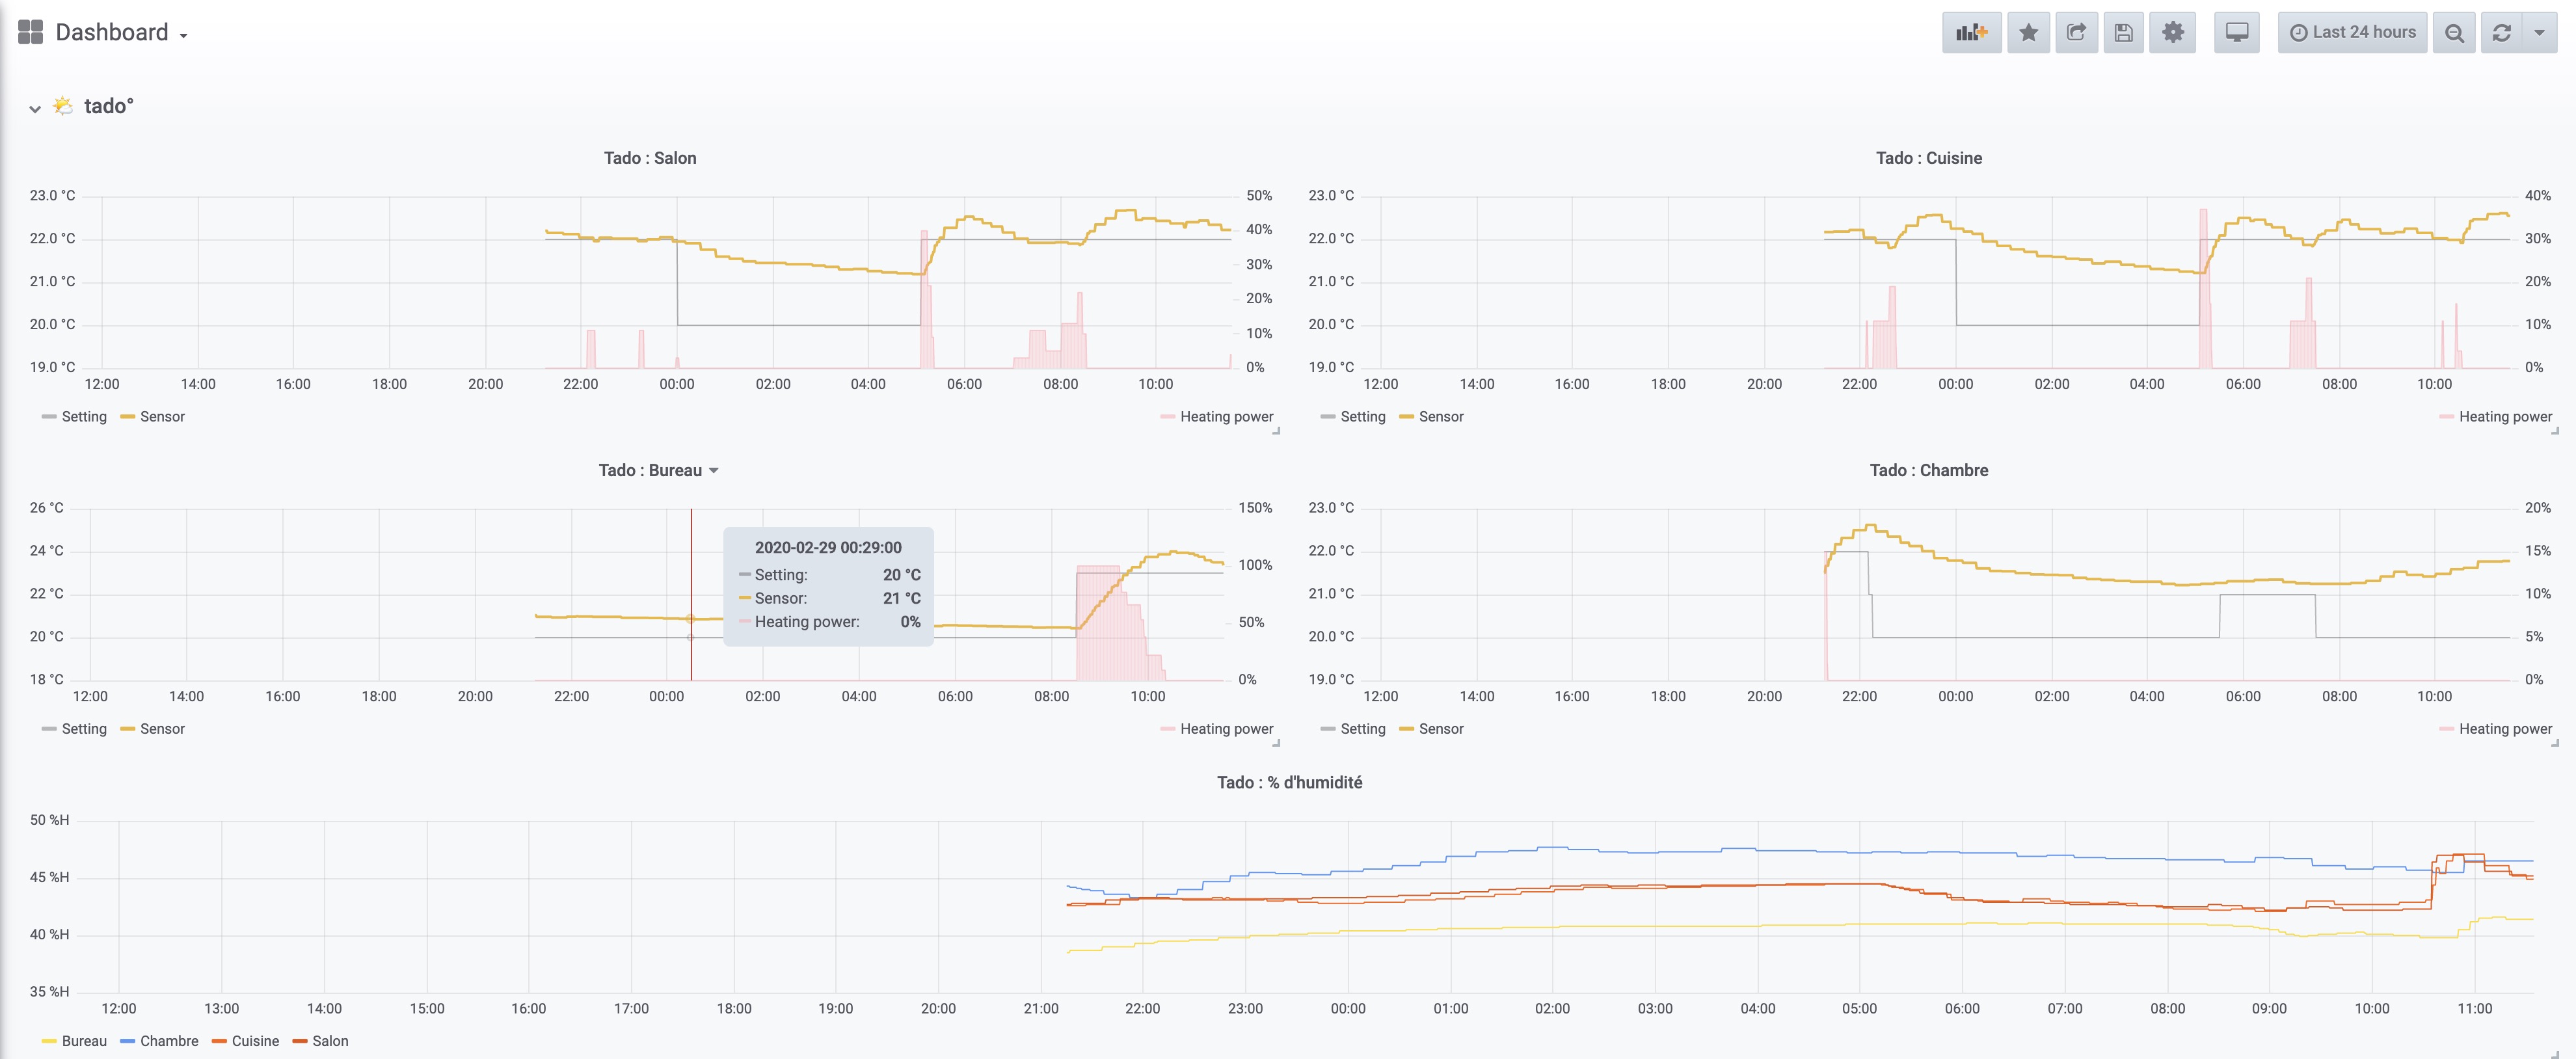
Task: Enable TV cycle view mode
Action: tap(2236, 32)
